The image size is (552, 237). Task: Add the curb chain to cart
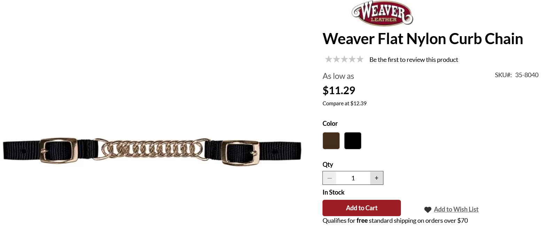(x=361, y=208)
